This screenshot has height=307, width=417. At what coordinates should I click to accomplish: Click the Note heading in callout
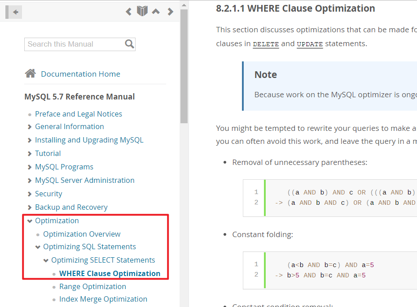tap(265, 75)
